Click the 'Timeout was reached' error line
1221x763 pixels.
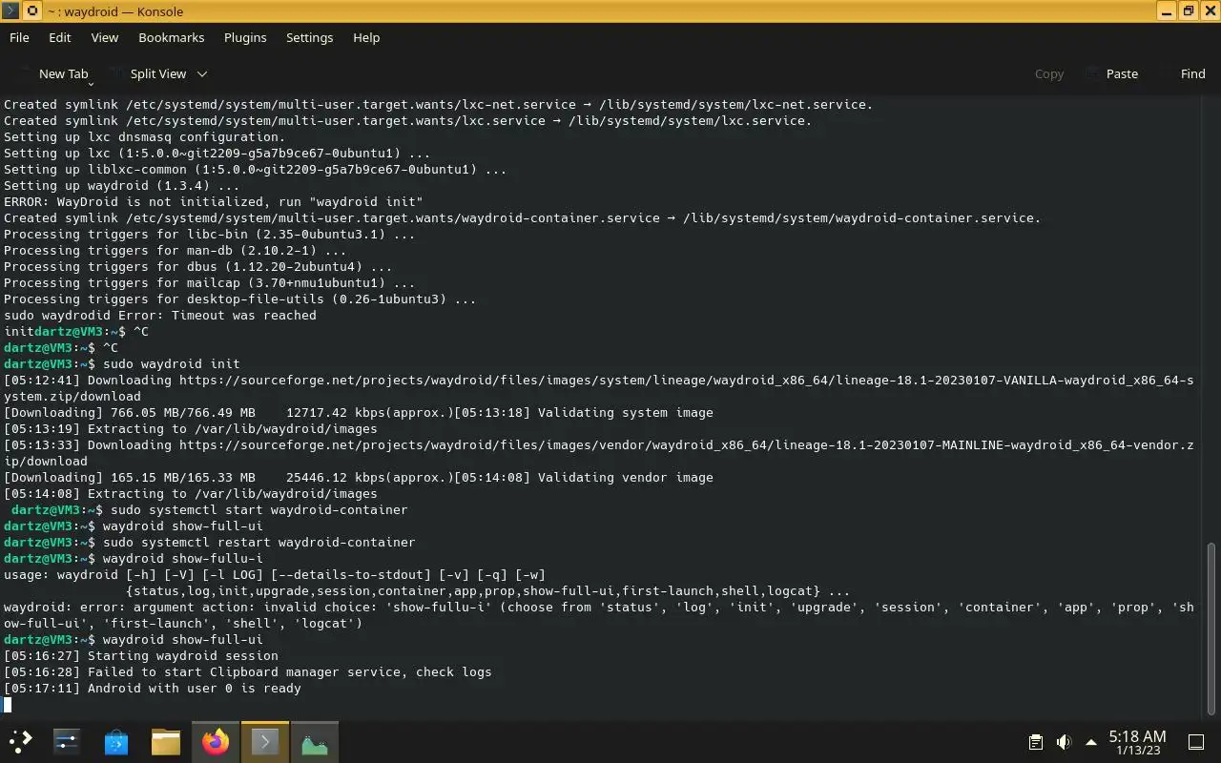coord(160,315)
